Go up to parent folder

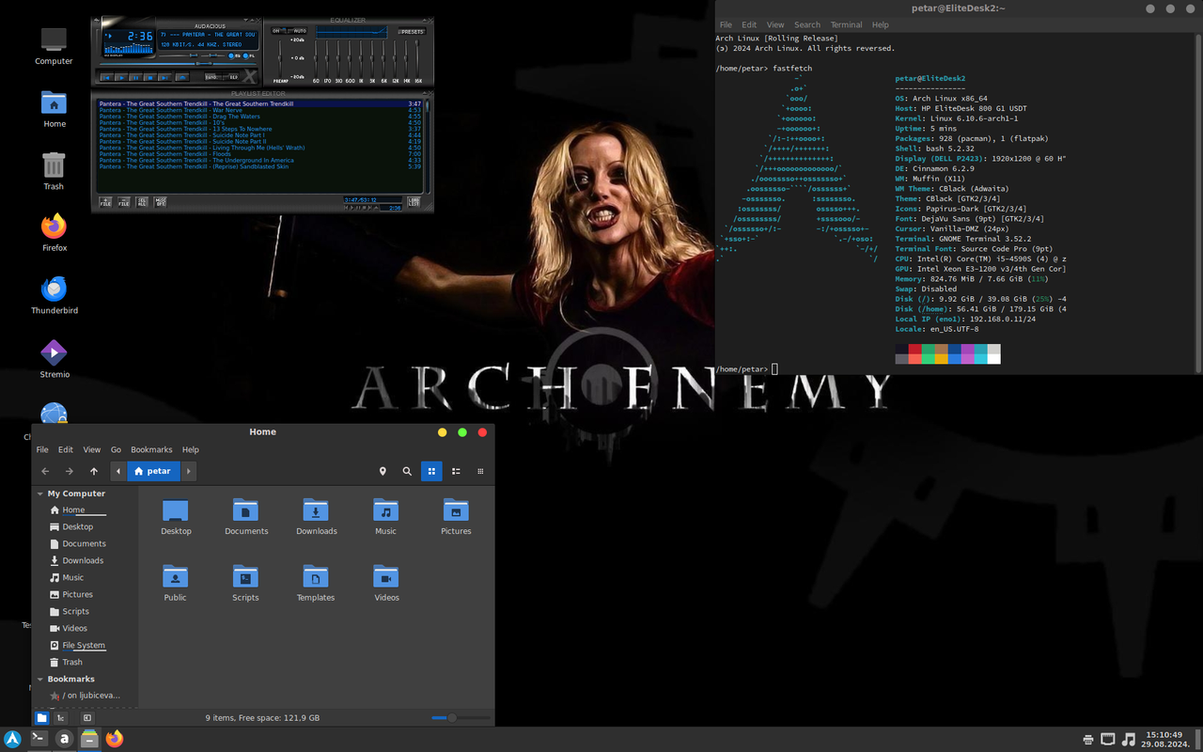pos(93,471)
